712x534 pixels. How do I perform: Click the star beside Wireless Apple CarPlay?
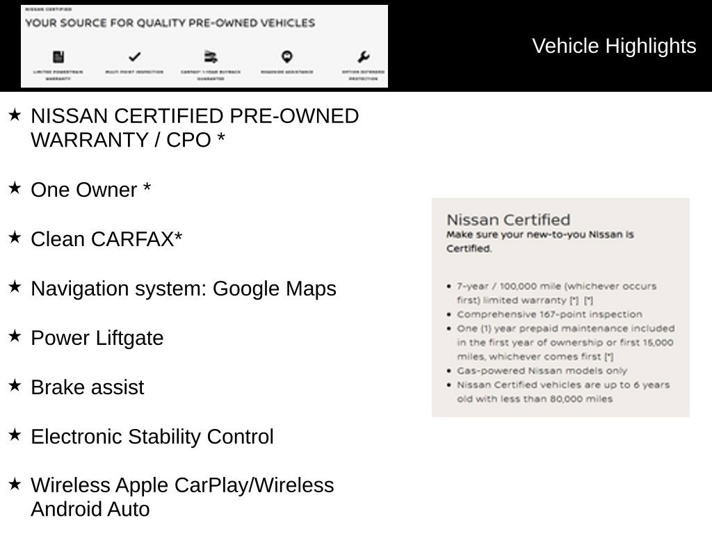15,484
